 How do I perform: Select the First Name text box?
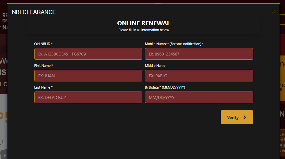pyautogui.click(x=88, y=76)
